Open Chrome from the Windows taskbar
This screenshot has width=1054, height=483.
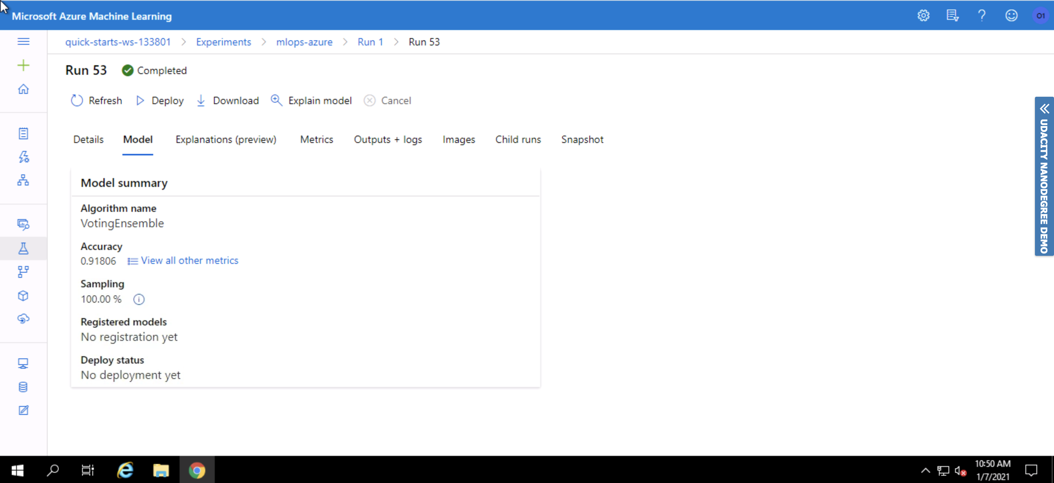coord(197,470)
